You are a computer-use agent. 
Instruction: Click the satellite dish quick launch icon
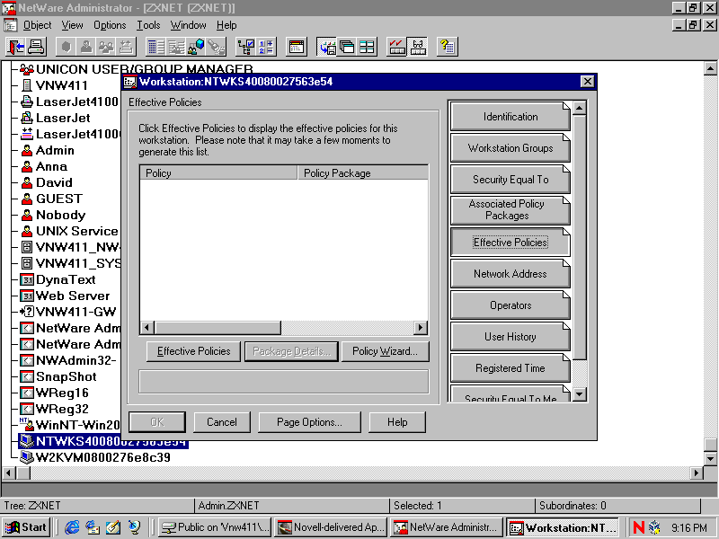pos(134,527)
